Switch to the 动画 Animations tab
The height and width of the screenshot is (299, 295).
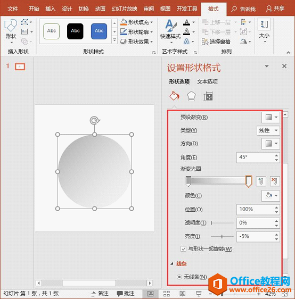click(x=100, y=9)
